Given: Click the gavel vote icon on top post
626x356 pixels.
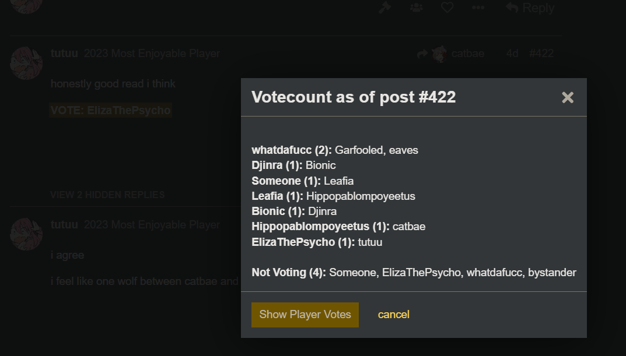Looking at the screenshot, I should [x=384, y=7].
